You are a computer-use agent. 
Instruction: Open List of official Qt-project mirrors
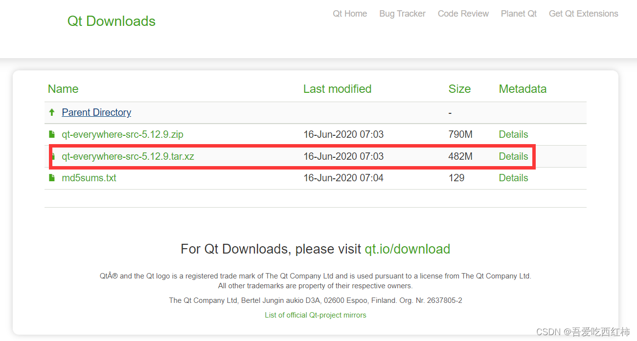click(x=316, y=315)
